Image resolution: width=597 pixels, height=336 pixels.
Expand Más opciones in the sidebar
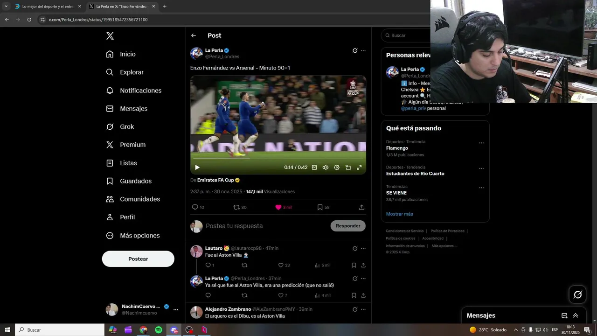(x=133, y=236)
